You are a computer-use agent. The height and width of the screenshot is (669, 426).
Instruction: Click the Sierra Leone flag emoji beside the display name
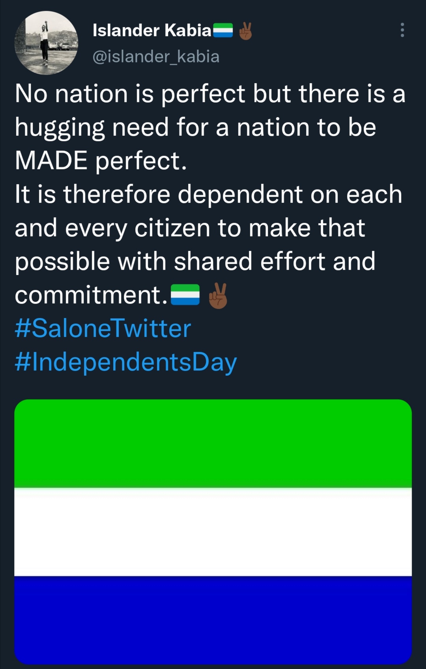(223, 30)
